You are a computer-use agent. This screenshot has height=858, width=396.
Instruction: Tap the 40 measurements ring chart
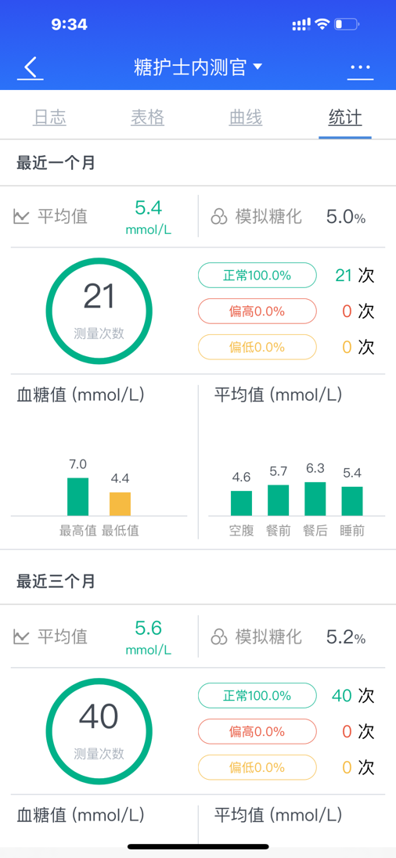pyautogui.click(x=99, y=731)
